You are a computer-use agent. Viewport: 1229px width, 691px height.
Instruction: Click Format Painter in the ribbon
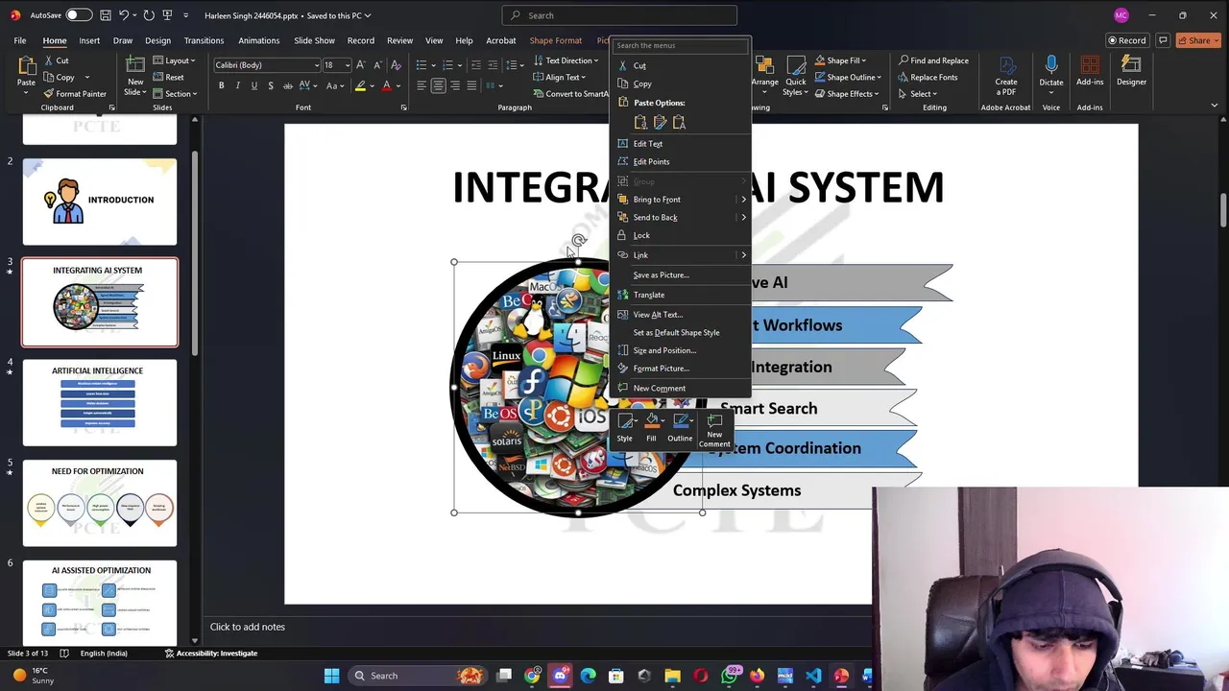pyautogui.click(x=74, y=94)
